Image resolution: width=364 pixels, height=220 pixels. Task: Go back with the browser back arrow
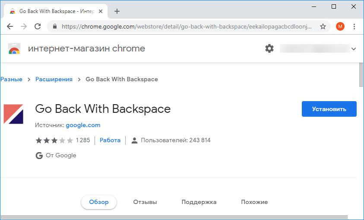[10, 26]
